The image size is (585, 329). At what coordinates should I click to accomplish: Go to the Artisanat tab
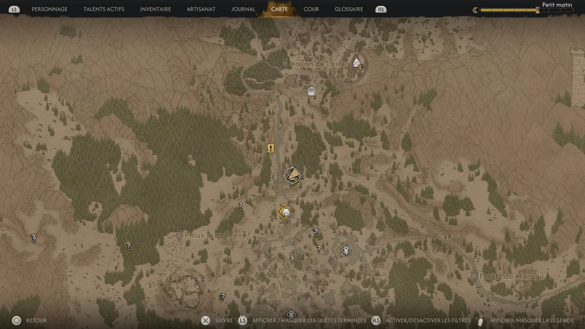(x=200, y=9)
